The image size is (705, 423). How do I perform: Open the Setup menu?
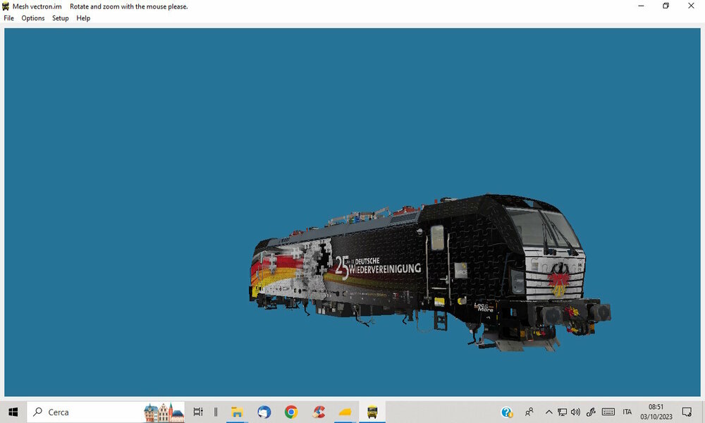point(60,18)
